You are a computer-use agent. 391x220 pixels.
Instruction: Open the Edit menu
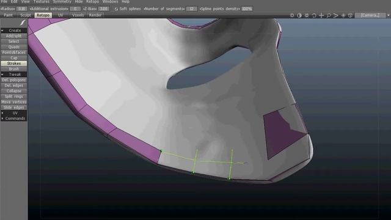pyautogui.click(x=14, y=2)
